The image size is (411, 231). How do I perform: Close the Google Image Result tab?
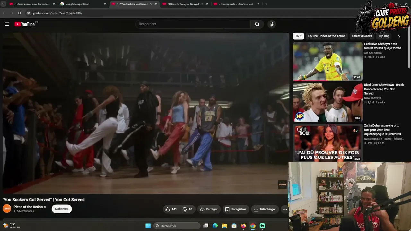[x=105, y=4]
